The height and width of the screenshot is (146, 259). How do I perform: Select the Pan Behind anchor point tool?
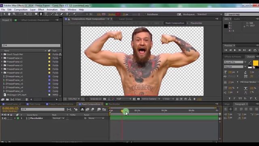[30, 14]
